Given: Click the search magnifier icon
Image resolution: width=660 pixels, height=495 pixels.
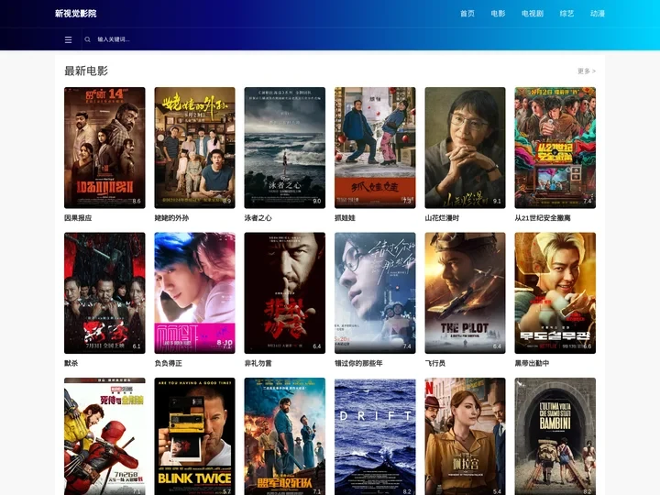Looking at the screenshot, I should (x=88, y=39).
